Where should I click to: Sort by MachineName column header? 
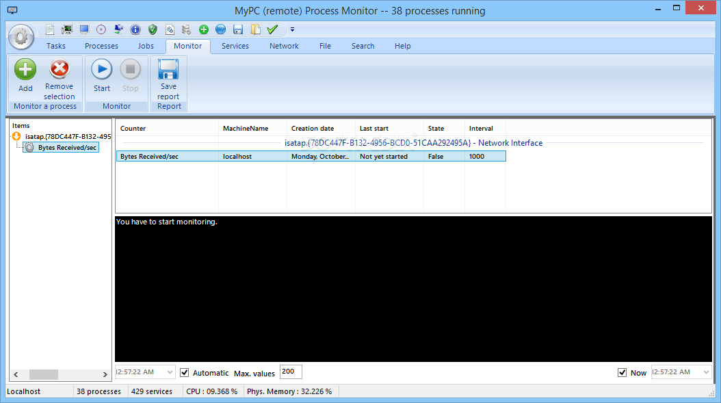[x=253, y=129]
